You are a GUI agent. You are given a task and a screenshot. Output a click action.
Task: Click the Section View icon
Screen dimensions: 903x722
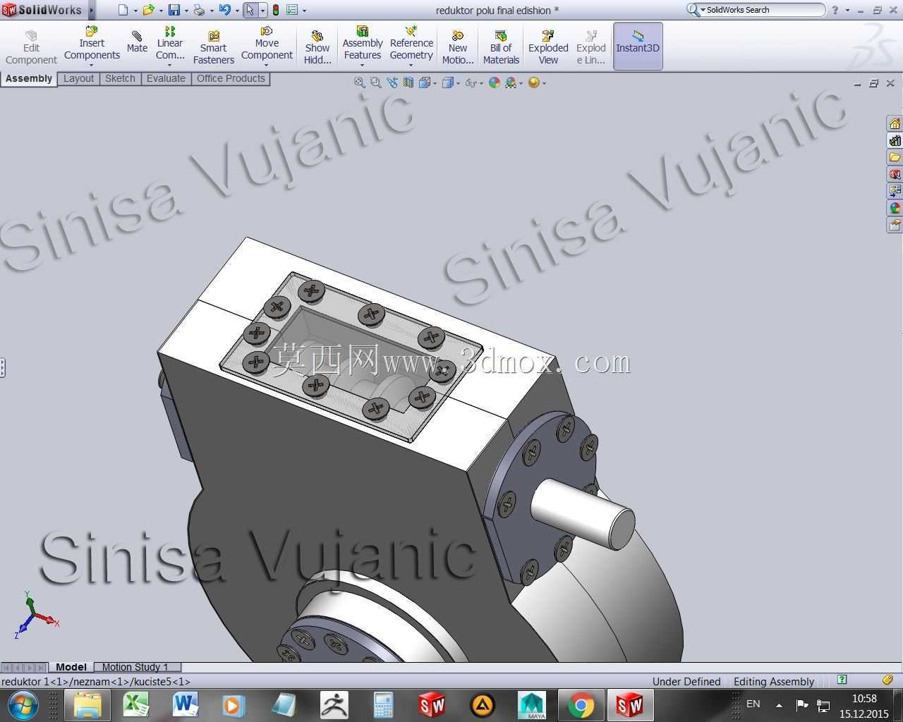(408, 82)
